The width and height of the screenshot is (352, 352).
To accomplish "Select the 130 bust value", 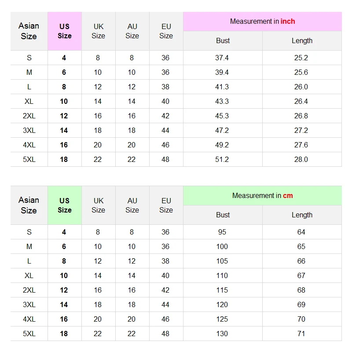I will point(222,334).
